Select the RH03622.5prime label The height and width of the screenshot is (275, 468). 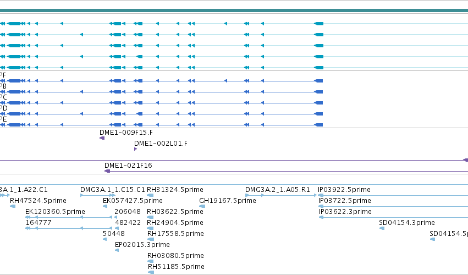(175, 212)
